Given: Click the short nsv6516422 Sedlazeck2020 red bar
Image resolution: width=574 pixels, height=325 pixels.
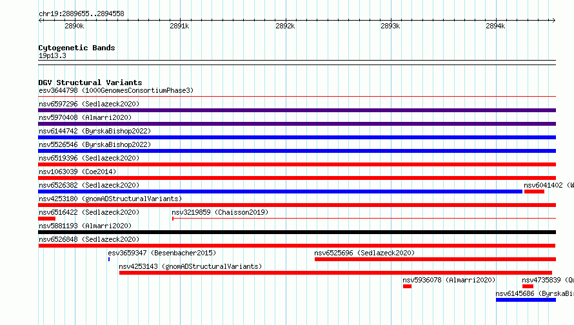Looking at the screenshot, I should (x=47, y=219).
